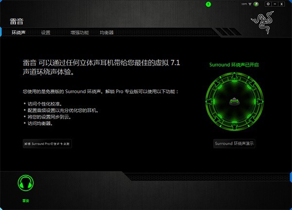Open settings via the gear icon

pyautogui.click(x=268, y=4)
